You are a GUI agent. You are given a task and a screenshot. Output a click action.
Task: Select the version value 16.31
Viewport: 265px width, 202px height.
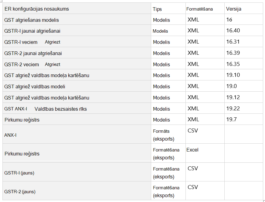click(x=233, y=42)
